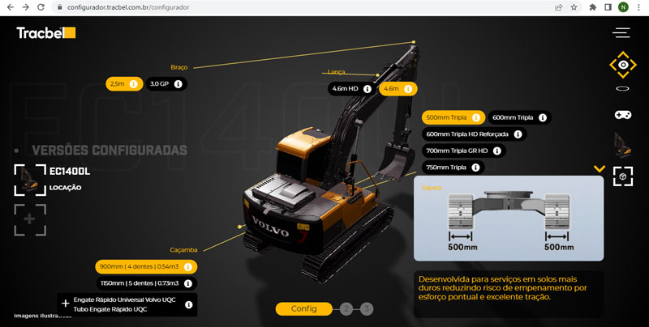
Task: Select 500mm Tripla shoe
Action: click(x=453, y=117)
